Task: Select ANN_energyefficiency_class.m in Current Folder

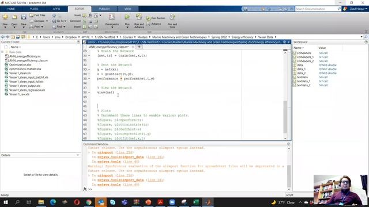Action: pos(28,60)
